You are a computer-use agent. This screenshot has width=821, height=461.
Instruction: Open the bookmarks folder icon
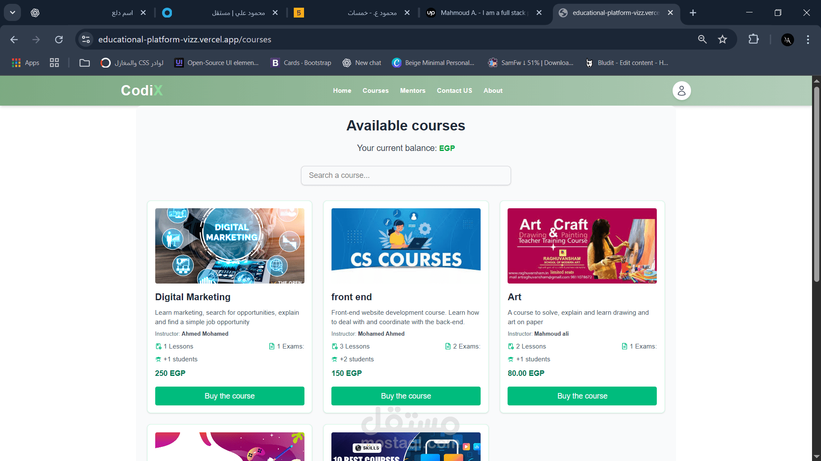pyautogui.click(x=85, y=63)
